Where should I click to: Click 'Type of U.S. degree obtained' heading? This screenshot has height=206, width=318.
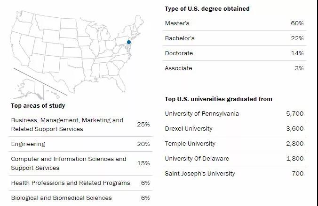[x=207, y=8]
